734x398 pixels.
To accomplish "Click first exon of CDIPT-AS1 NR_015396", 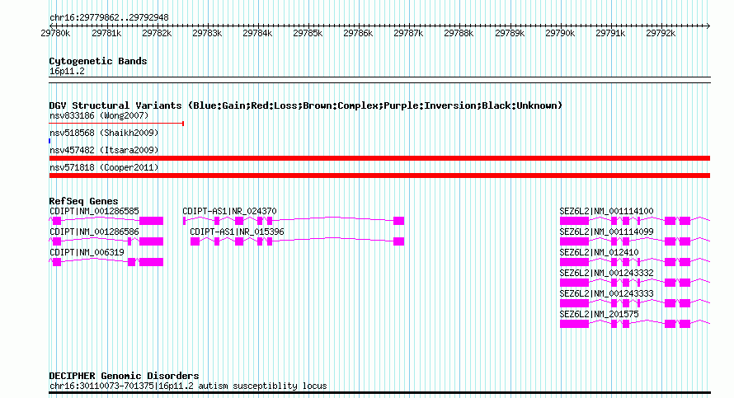I will tap(195, 241).
